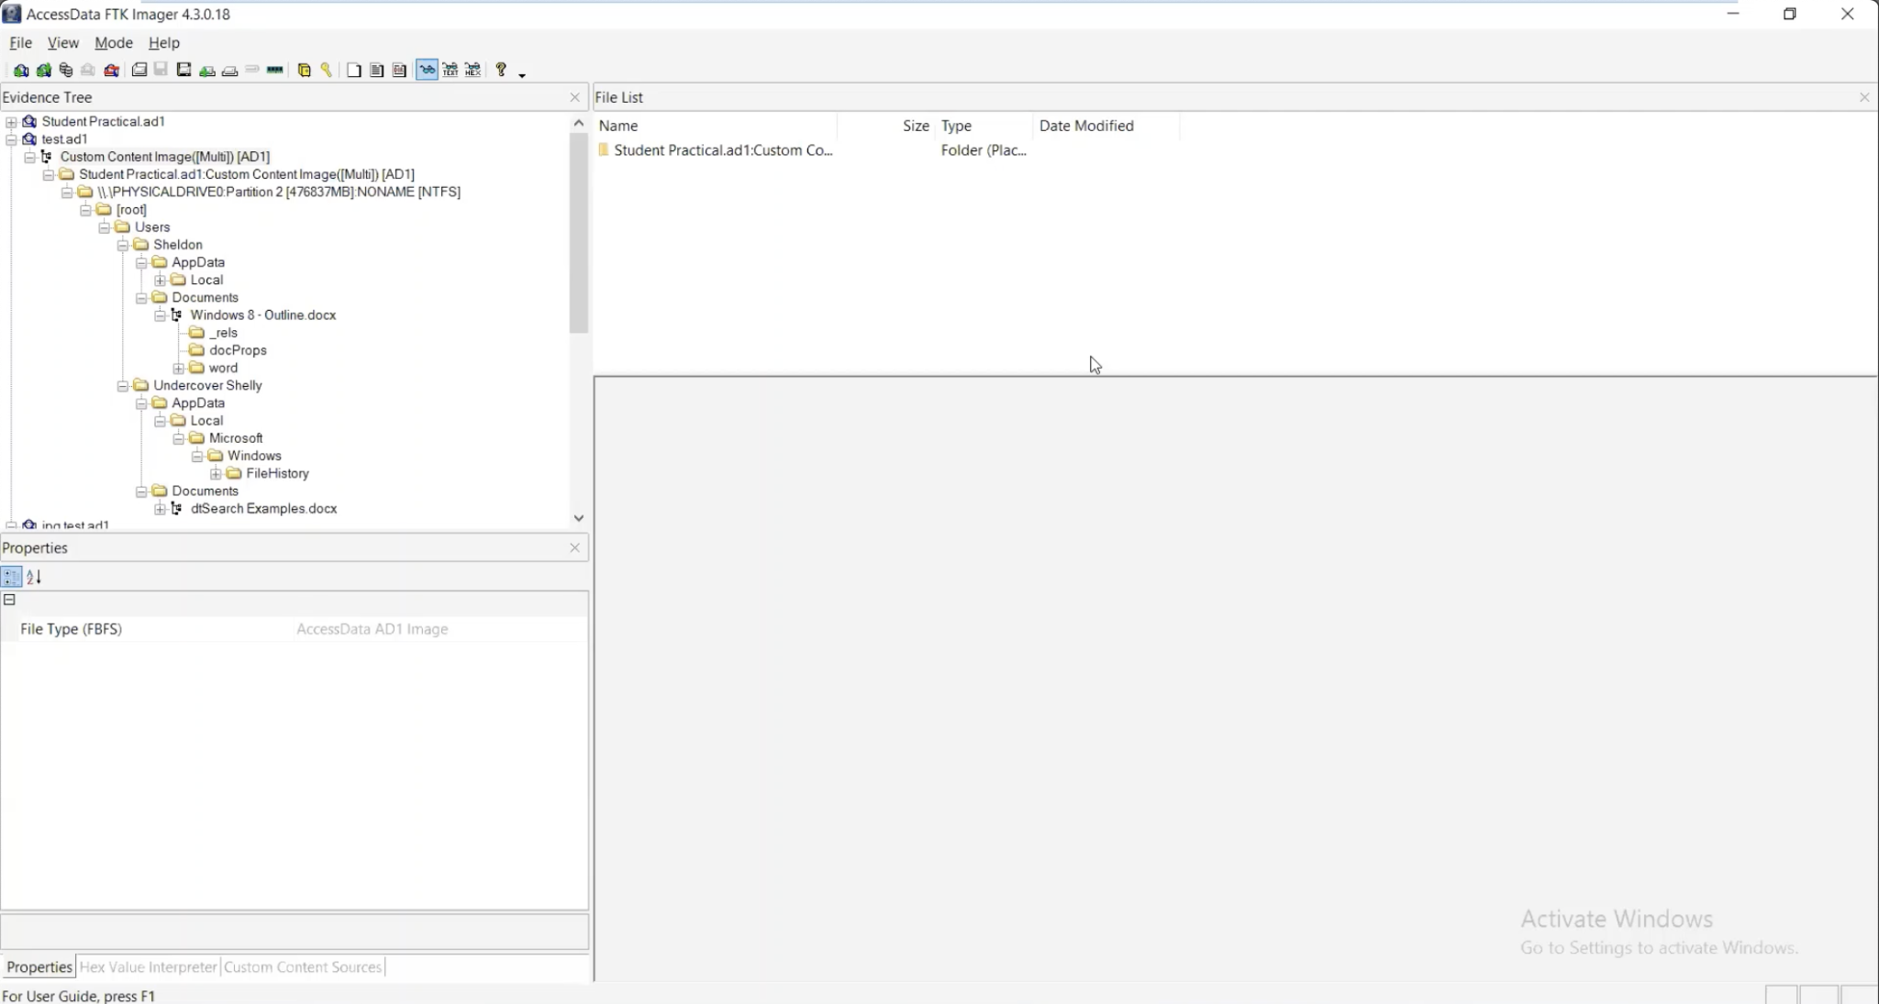Click the Create Disk Image icon
The height and width of the screenshot is (1004, 1879).
coord(139,71)
